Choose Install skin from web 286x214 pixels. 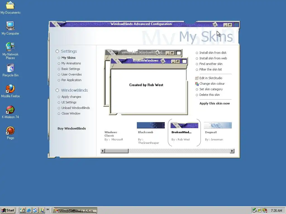tap(213, 59)
